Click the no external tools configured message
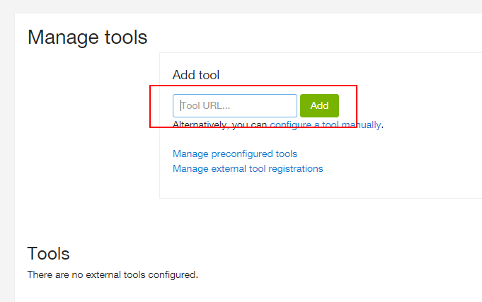 [113, 274]
